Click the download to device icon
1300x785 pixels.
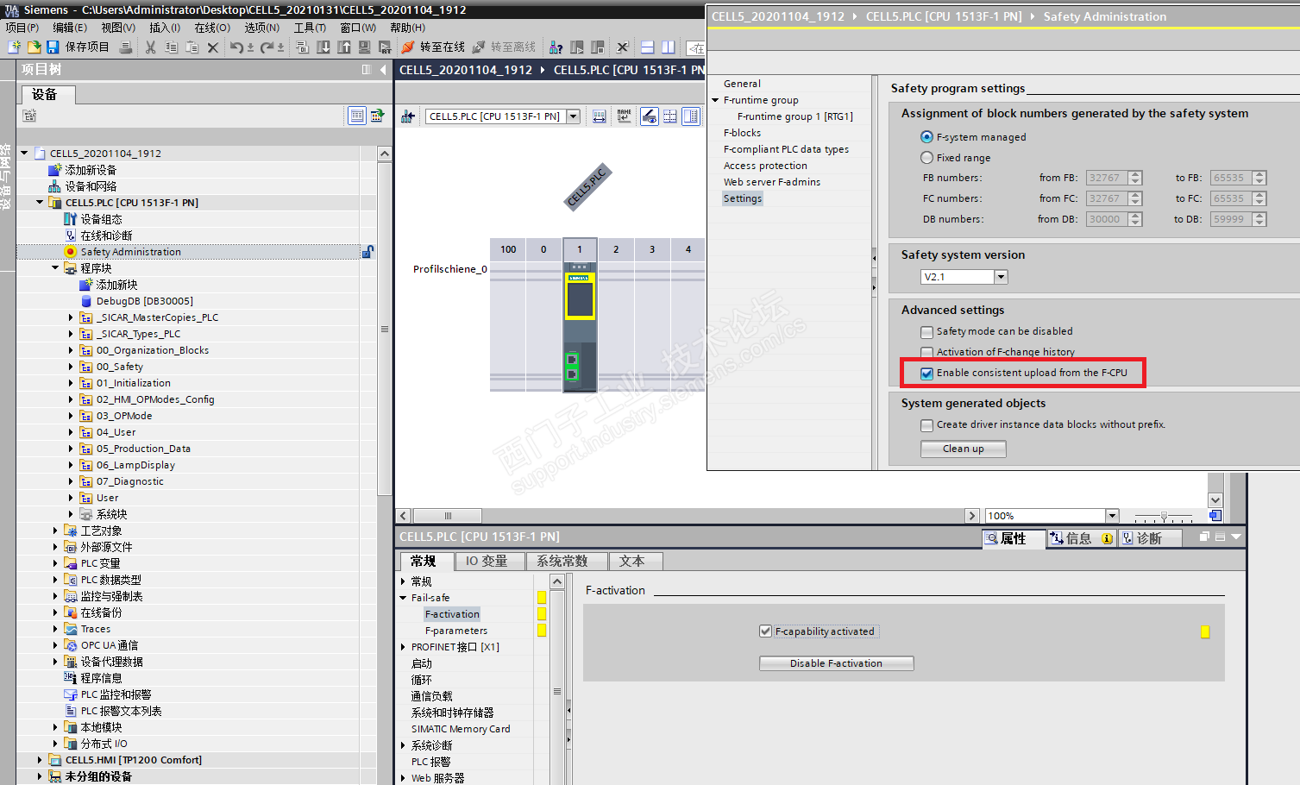[323, 47]
